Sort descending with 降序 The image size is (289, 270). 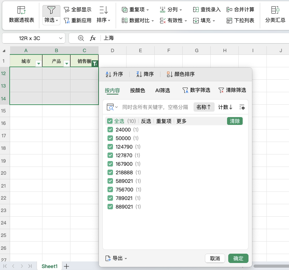[x=145, y=74]
